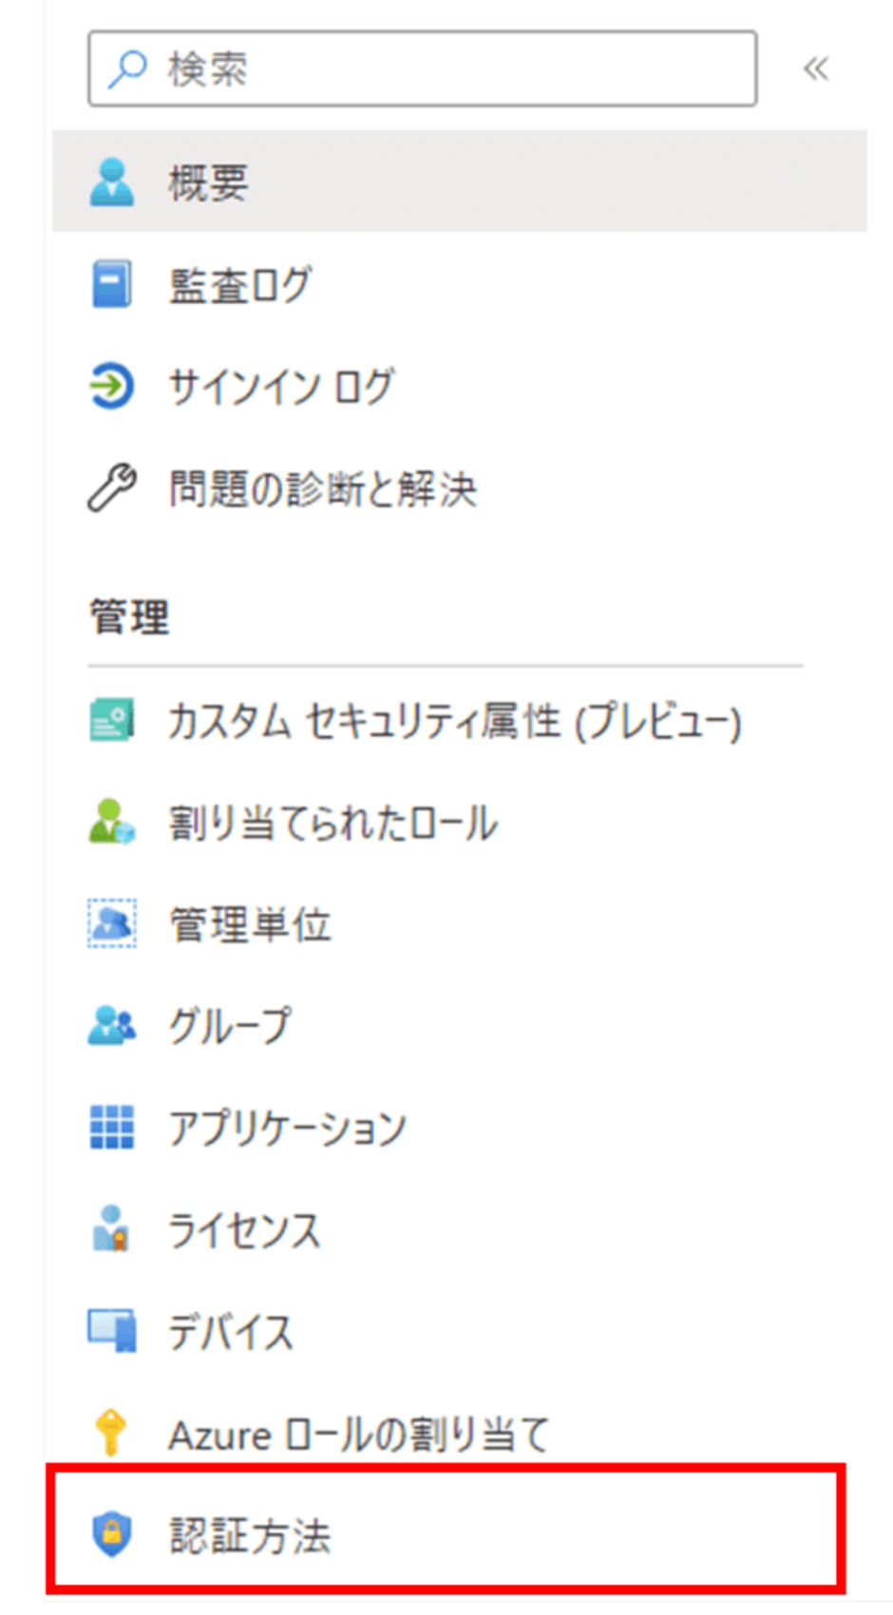Open the ライセンス menu item
This screenshot has height=1615, width=893.
(x=460, y=1230)
